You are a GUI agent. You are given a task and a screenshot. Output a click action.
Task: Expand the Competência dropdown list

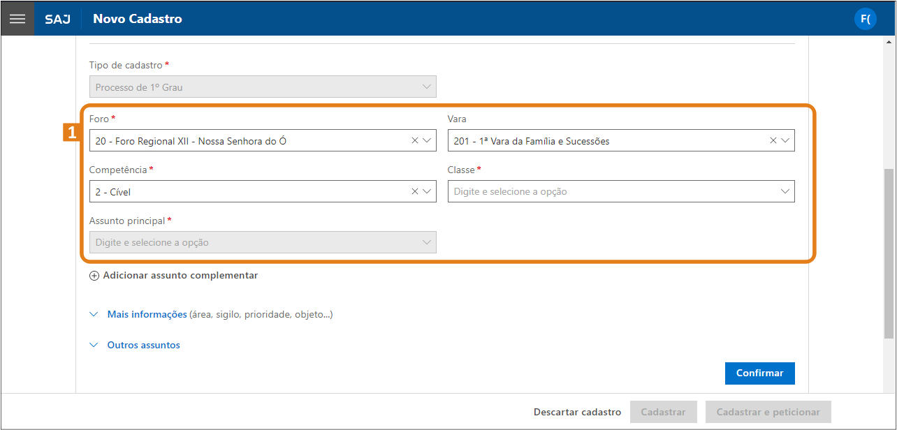point(428,191)
